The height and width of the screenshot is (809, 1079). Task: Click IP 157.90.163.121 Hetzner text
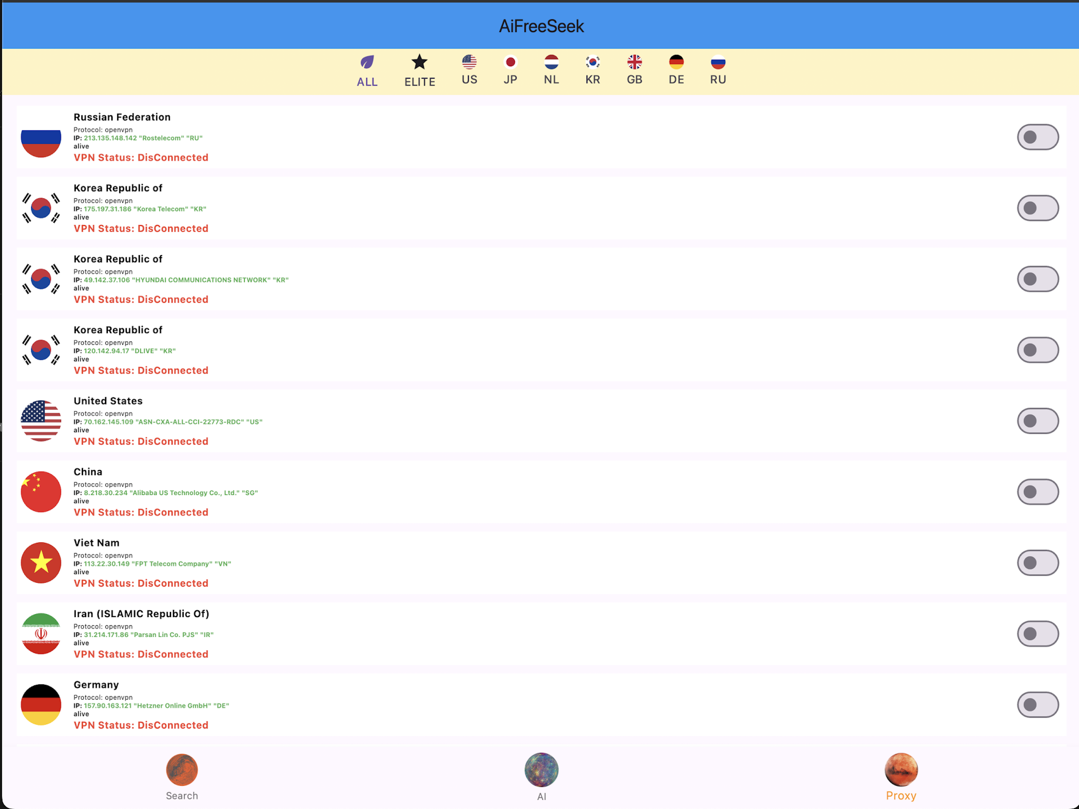point(151,706)
